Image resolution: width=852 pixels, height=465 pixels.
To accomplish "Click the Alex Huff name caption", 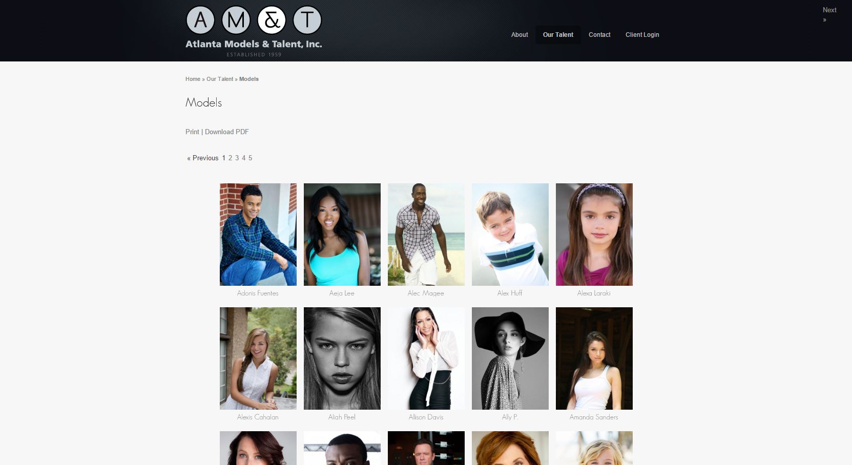I will point(510,293).
